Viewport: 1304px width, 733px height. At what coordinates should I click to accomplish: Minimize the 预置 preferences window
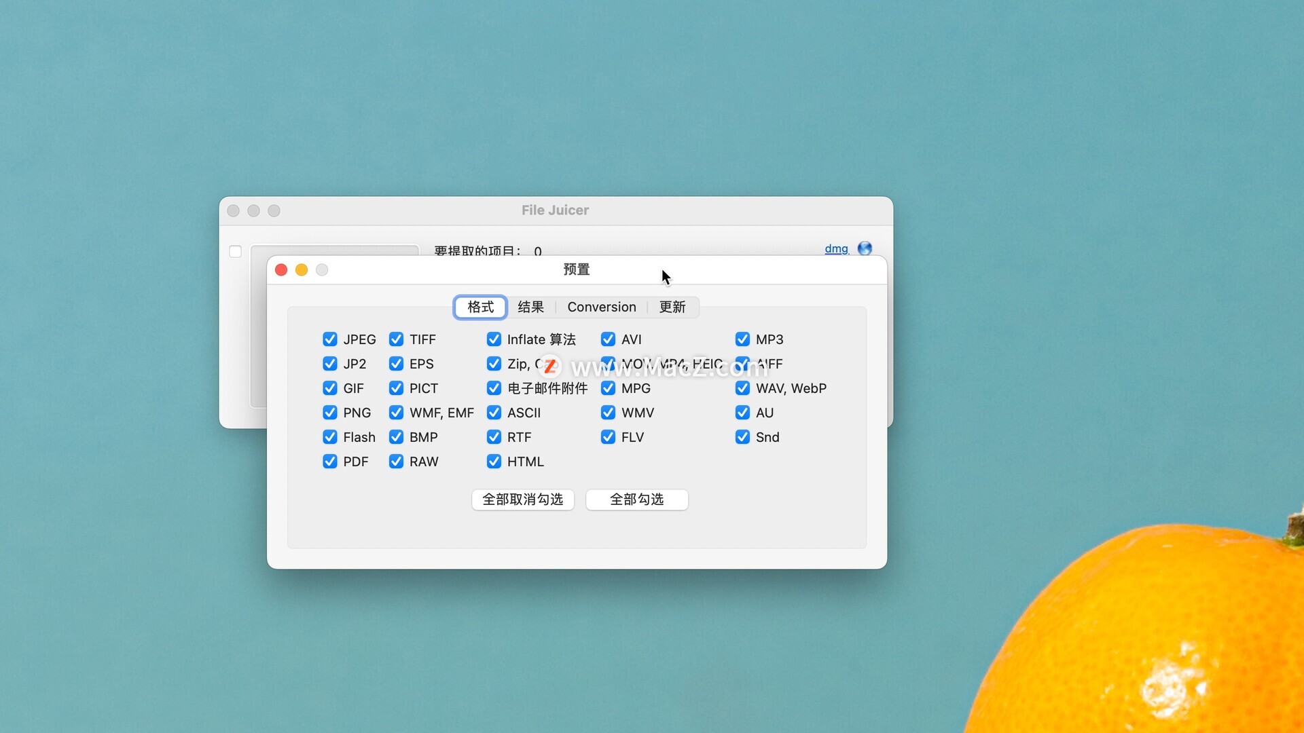(x=302, y=270)
